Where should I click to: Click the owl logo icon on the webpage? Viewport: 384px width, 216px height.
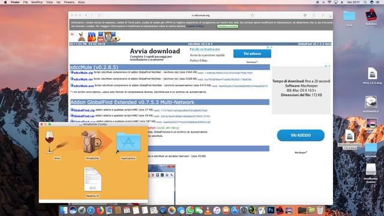(x=108, y=37)
